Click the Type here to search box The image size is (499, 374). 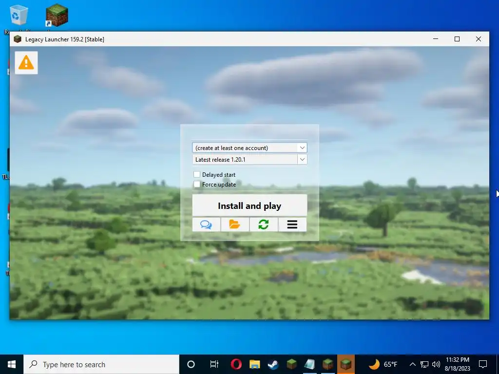point(101,364)
